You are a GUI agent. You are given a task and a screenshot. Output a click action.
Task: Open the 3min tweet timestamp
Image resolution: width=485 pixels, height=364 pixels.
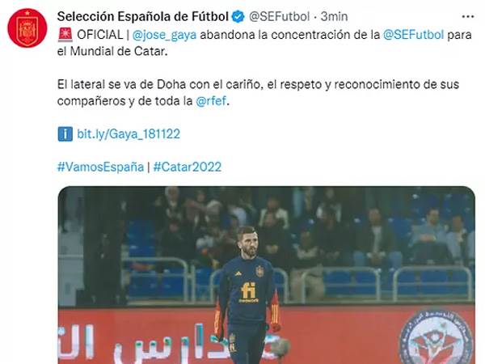point(334,16)
